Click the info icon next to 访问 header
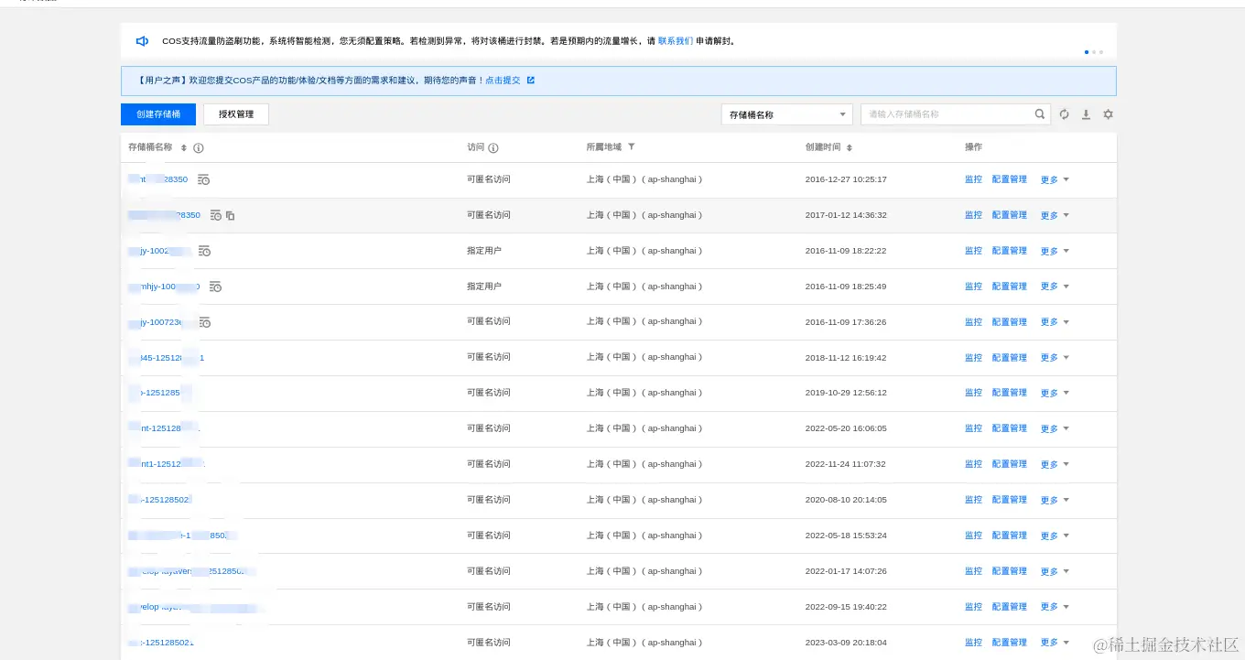The image size is (1245, 660). [493, 147]
